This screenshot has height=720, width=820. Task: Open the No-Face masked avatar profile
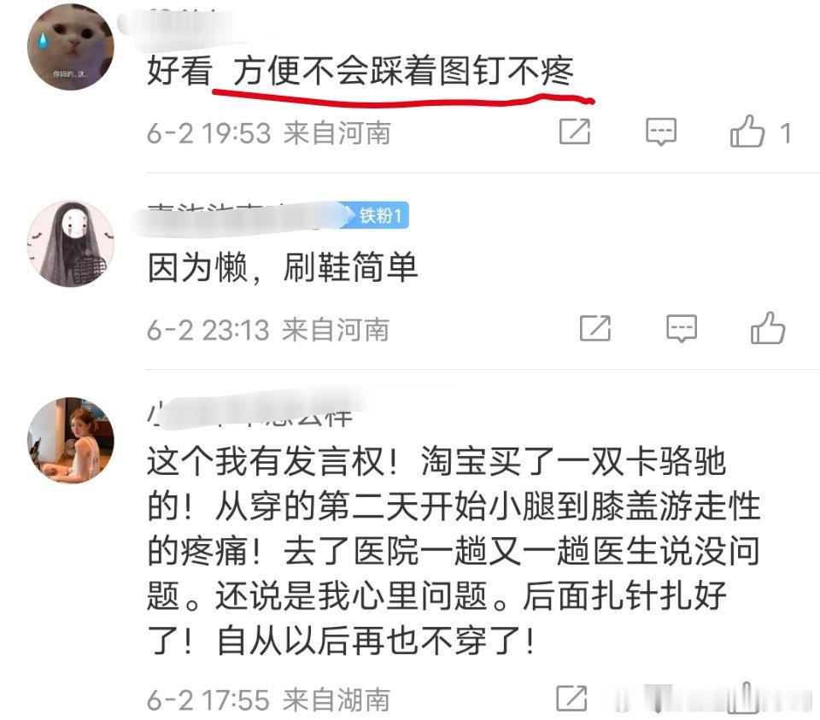[71, 243]
